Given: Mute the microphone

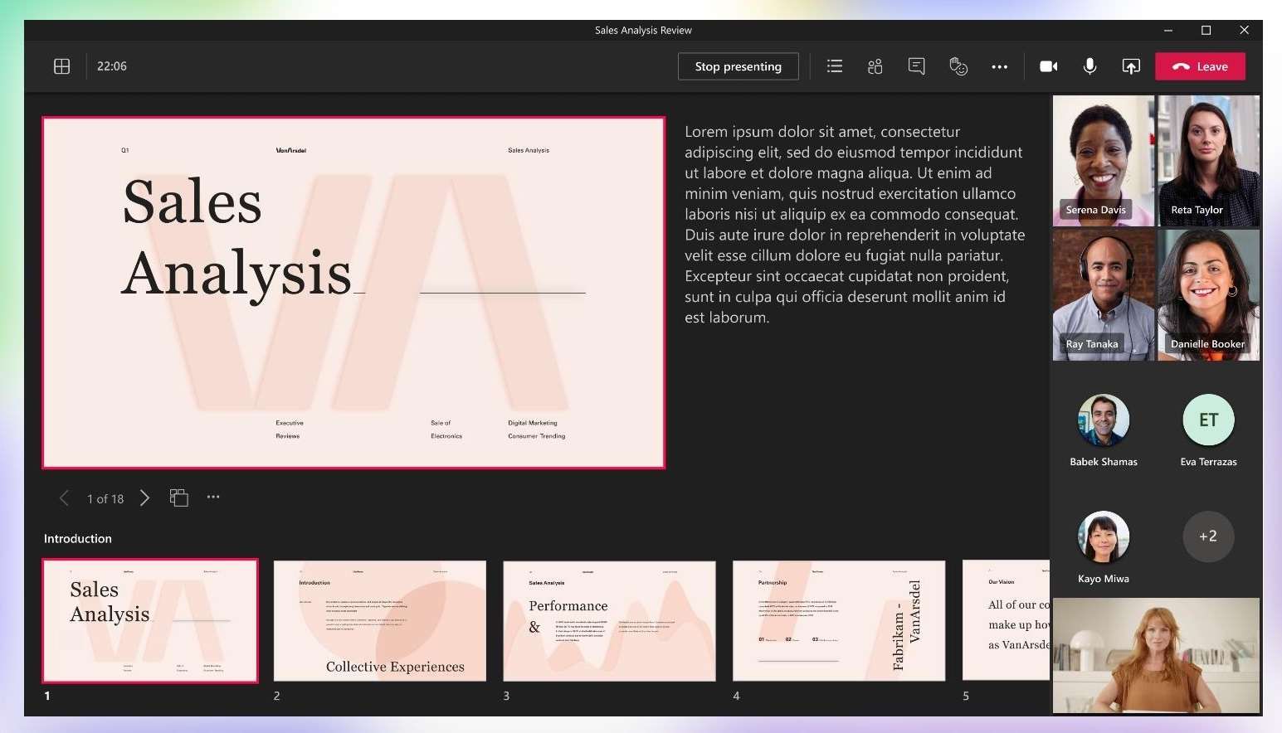Looking at the screenshot, I should (x=1090, y=66).
